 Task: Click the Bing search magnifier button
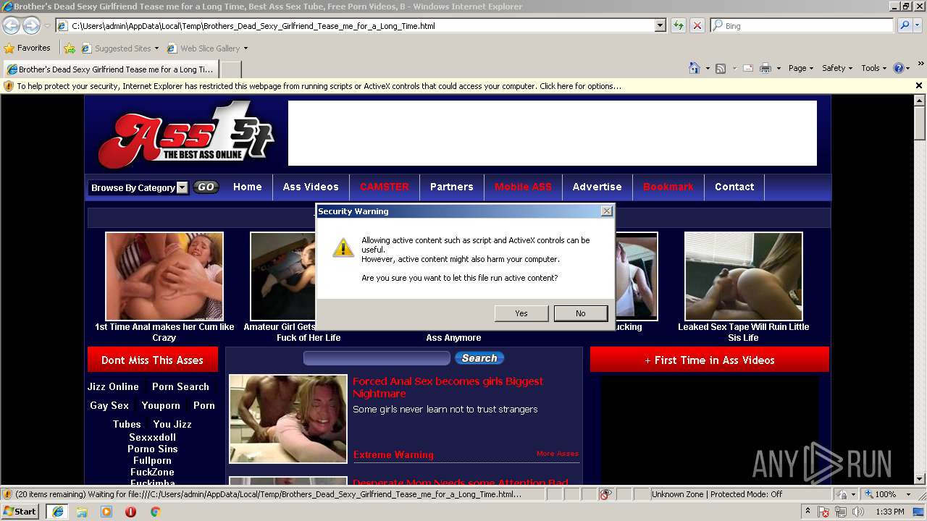tap(905, 25)
